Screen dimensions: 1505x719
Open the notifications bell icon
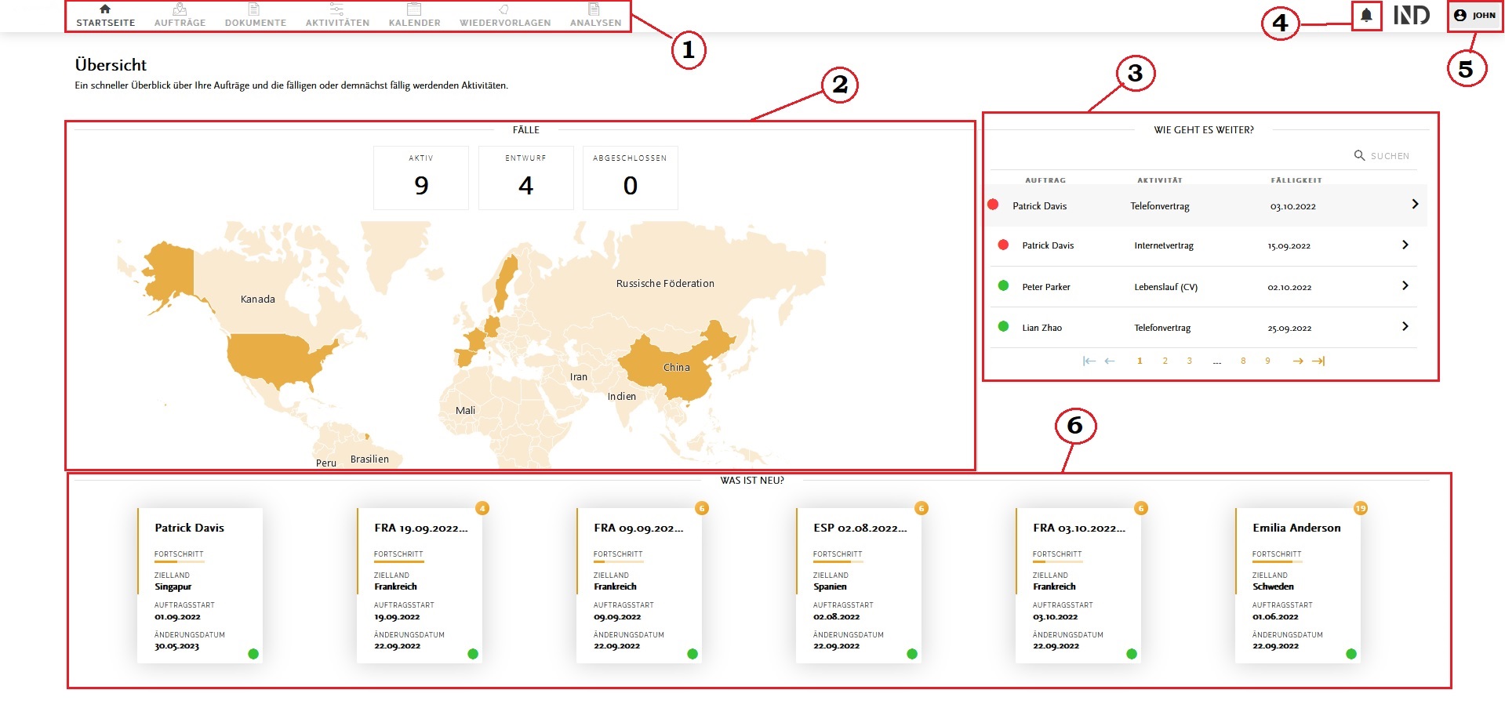pyautogui.click(x=1366, y=15)
